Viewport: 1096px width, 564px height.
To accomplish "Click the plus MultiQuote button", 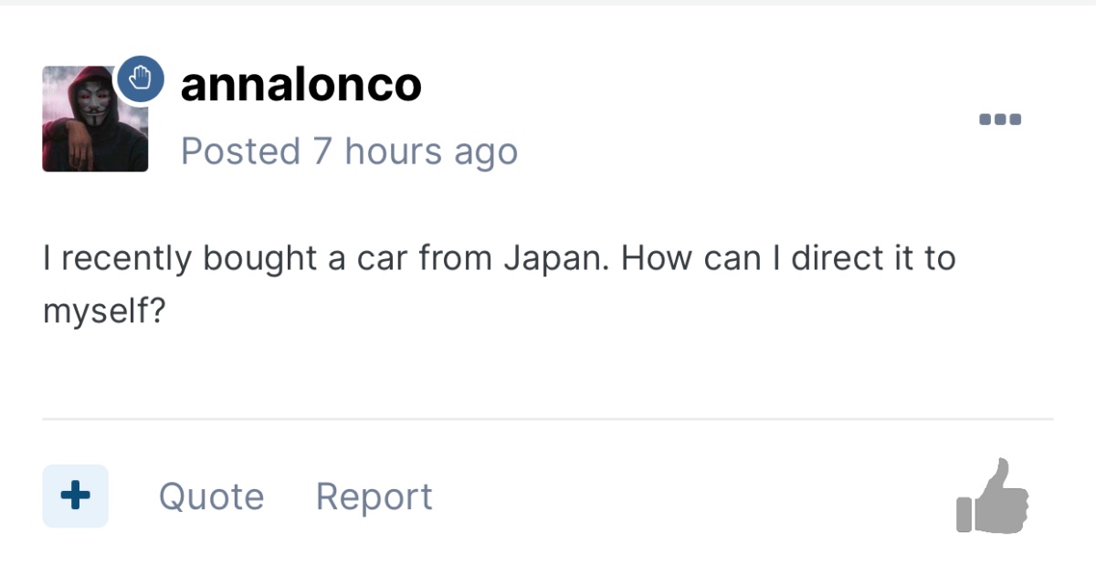I will [x=75, y=496].
